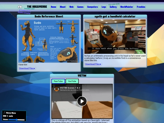Download files for Sudo Reference Sheet
This screenshot has height=123, width=164.
27,68
